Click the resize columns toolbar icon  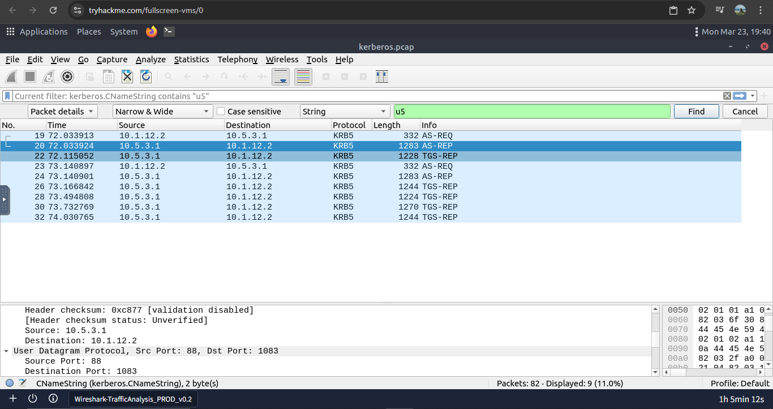382,76
